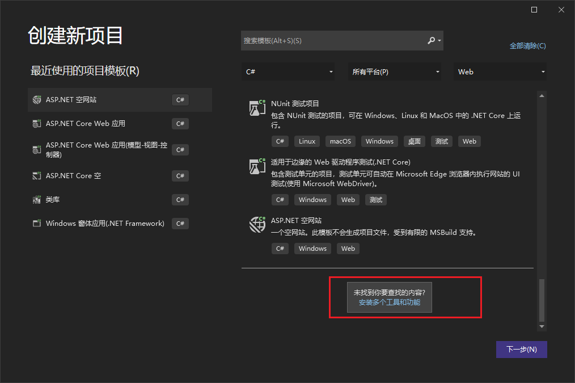Click the C# tag under NUnit 测试项目
This screenshot has height=383, width=575.
click(x=280, y=141)
